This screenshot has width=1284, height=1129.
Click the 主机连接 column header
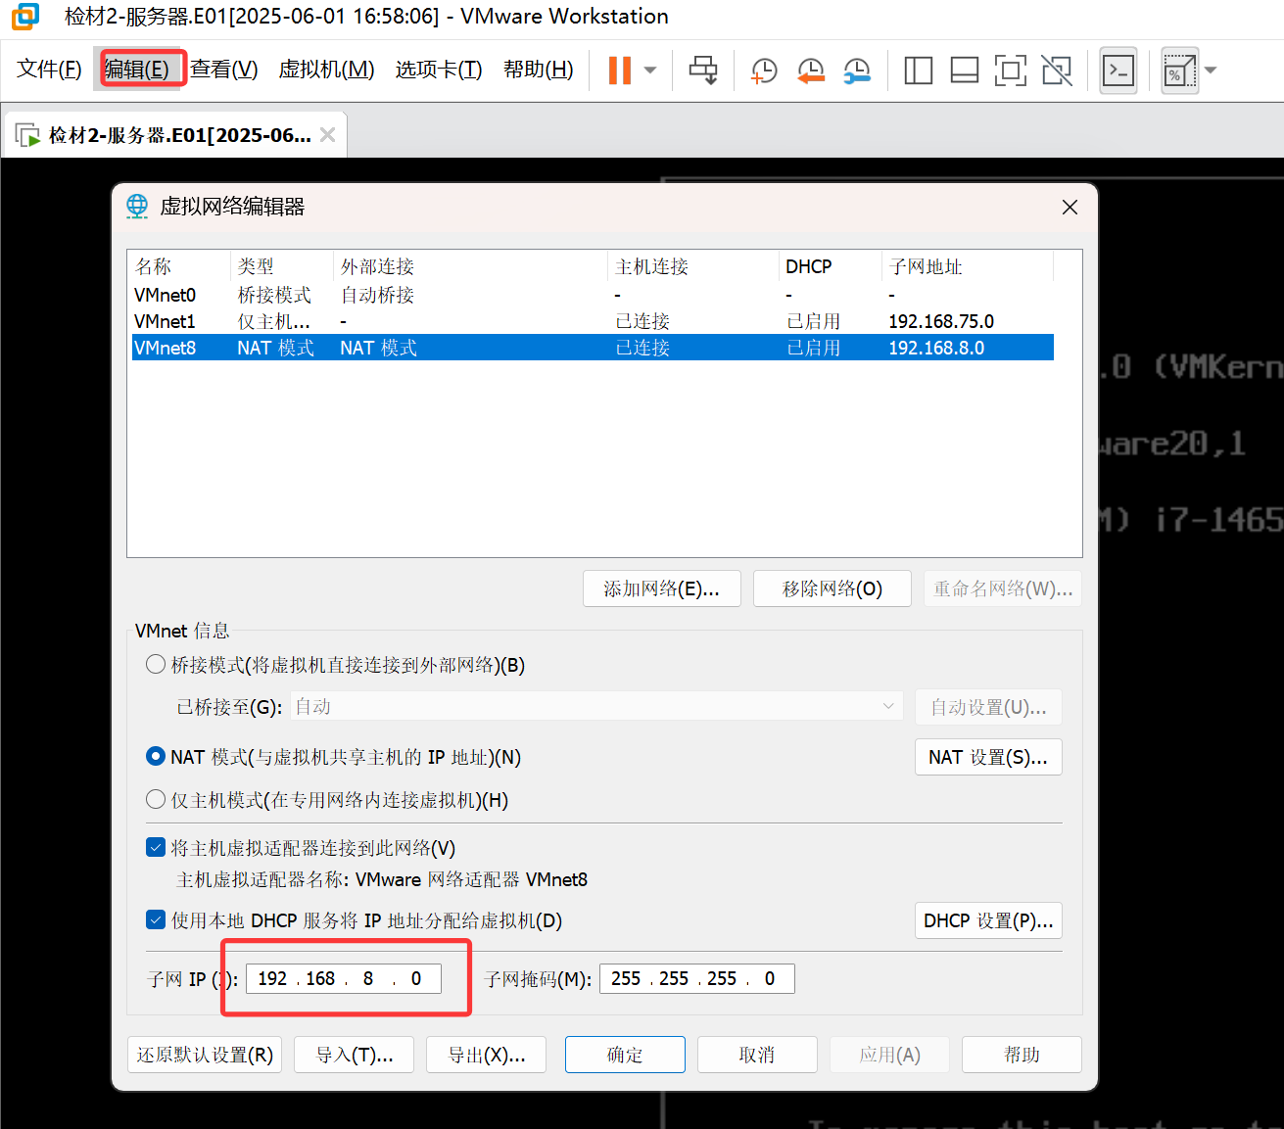point(693,266)
